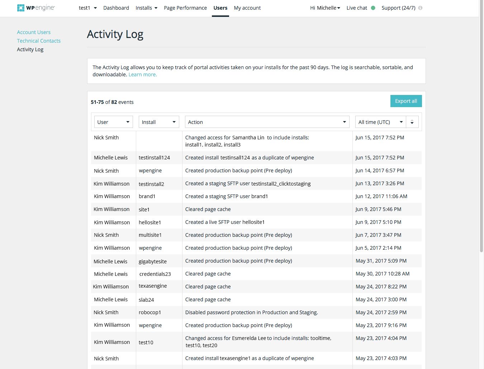Click the '51-75 of 82 events' count
The height and width of the screenshot is (369, 484).
(x=112, y=102)
